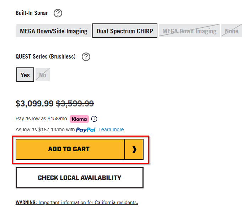Screen dimensions: 248x209
Task: Click the chevron arrow on Add to Cart
Action: click(134, 149)
